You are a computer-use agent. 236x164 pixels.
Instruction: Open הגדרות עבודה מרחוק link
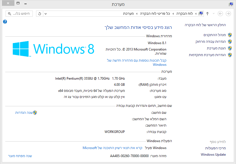(210, 42)
